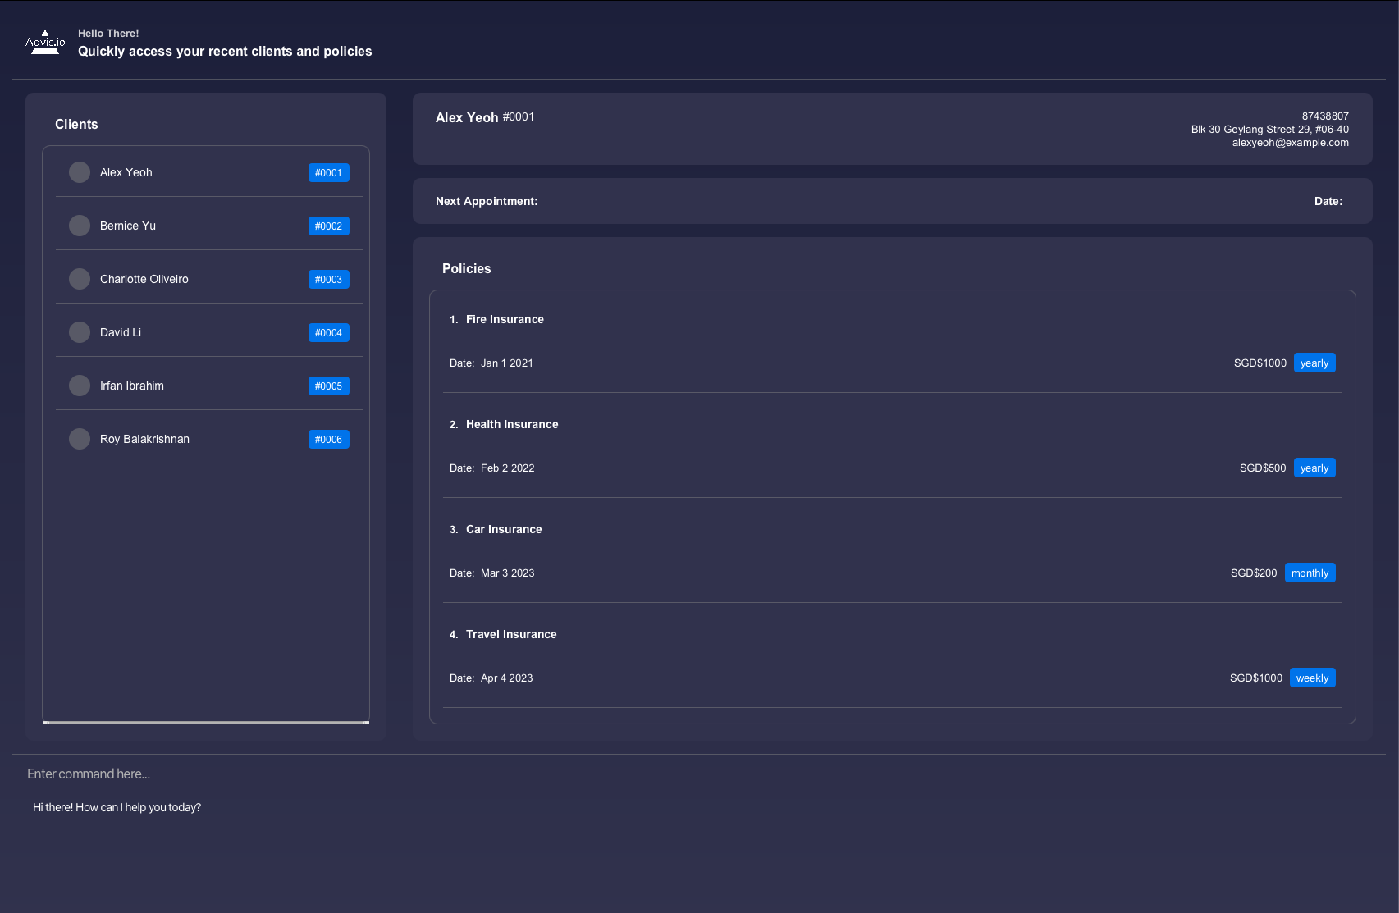This screenshot has width=1399, height=913.
Task: Click the #0003 client ID badge
Action: click(x=329, y=280)
